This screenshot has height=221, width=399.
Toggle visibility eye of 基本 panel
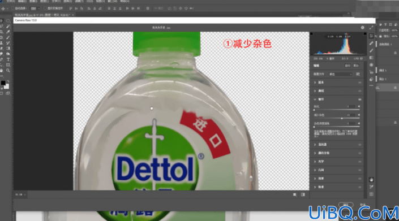360,83
